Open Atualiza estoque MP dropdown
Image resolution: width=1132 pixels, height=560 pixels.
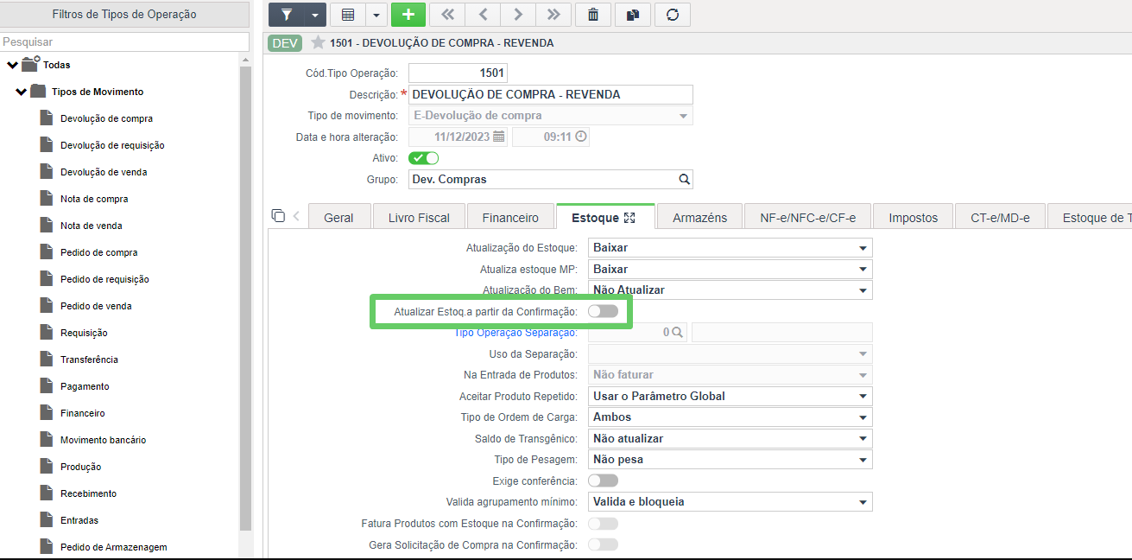(x=730, y=270)
